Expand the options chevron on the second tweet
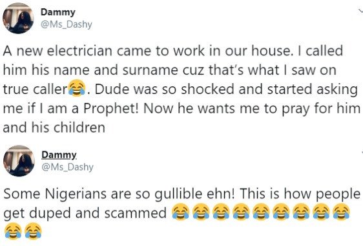Image resolution: width=363 pixels, height=246 pixels. (362, 153)
